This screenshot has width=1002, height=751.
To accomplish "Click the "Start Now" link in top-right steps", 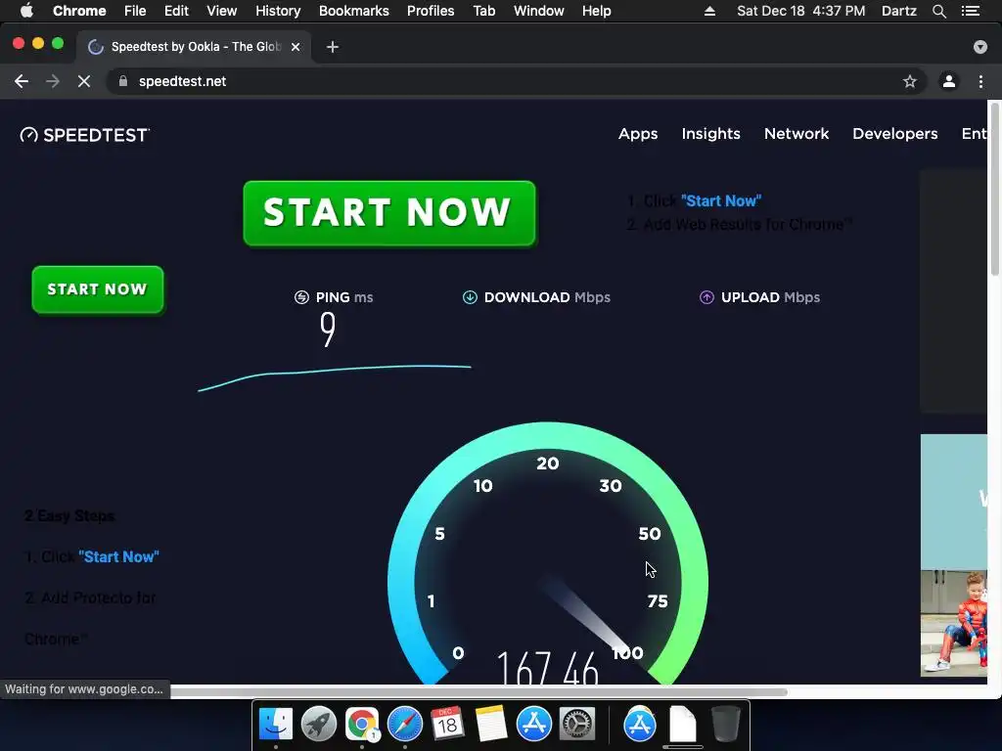I will click(721, 201).
